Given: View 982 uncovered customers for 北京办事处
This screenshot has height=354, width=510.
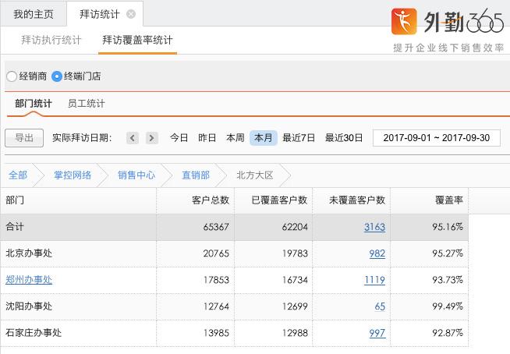Looking at the screenshot, I should point(377,253).
